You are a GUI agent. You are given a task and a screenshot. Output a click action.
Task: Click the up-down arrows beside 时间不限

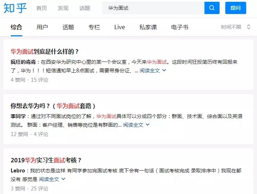click(249, 27)
